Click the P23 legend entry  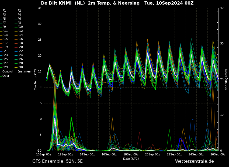[x=5, y=55]
